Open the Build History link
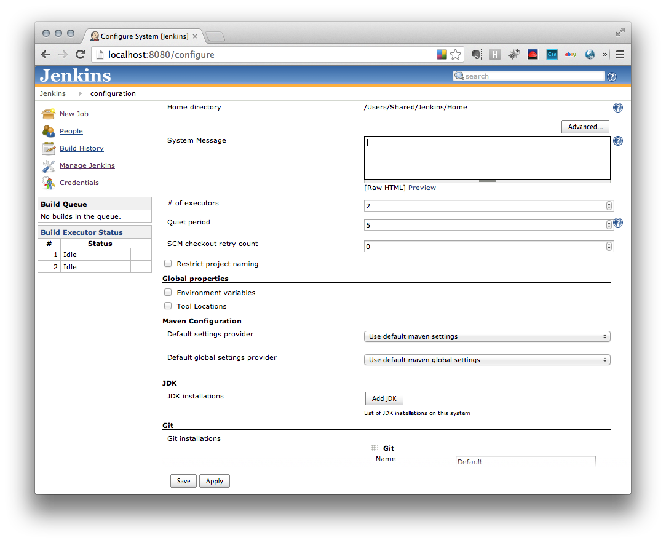The width and height of the screenshot is (666, 543). coord(82,148)
